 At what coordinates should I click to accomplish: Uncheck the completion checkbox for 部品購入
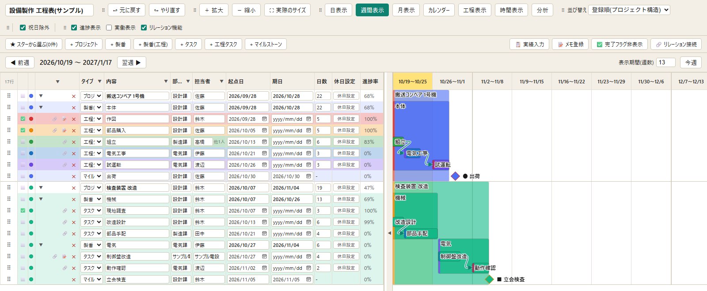[23, 131]
